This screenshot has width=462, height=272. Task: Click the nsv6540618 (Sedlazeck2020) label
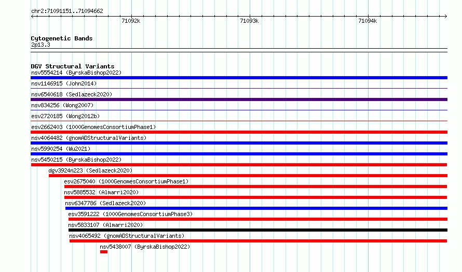point(72,94)
